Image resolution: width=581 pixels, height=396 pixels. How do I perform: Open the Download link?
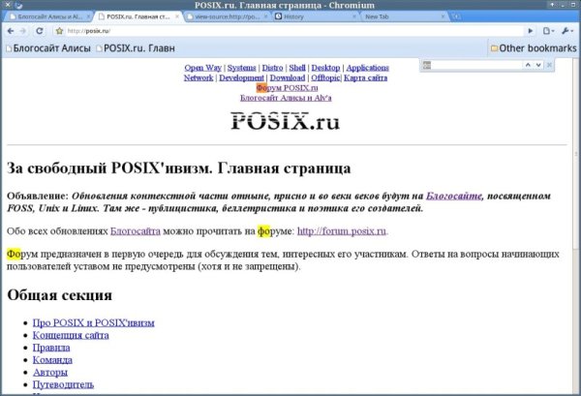tap(288, 77)
